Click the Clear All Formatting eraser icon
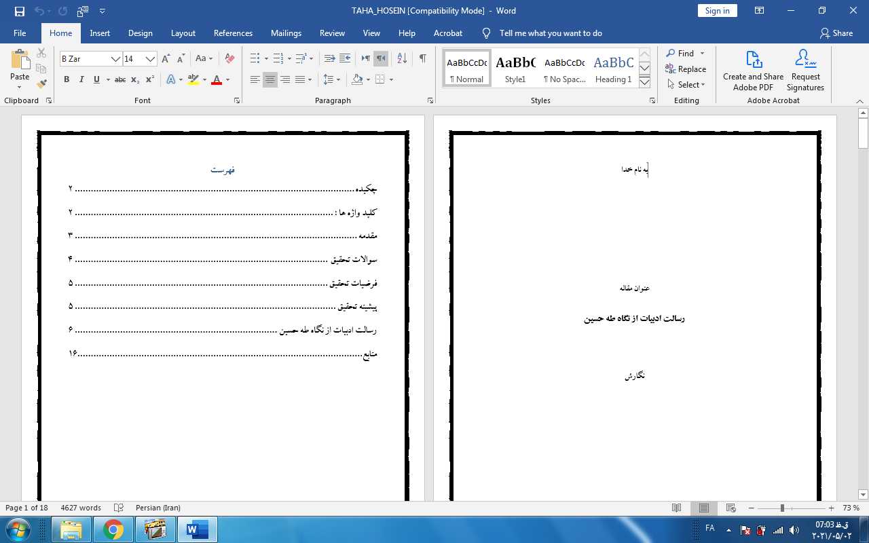Image resolution: width=869 pixels, height=543 pixels. (x=229, y=59)
